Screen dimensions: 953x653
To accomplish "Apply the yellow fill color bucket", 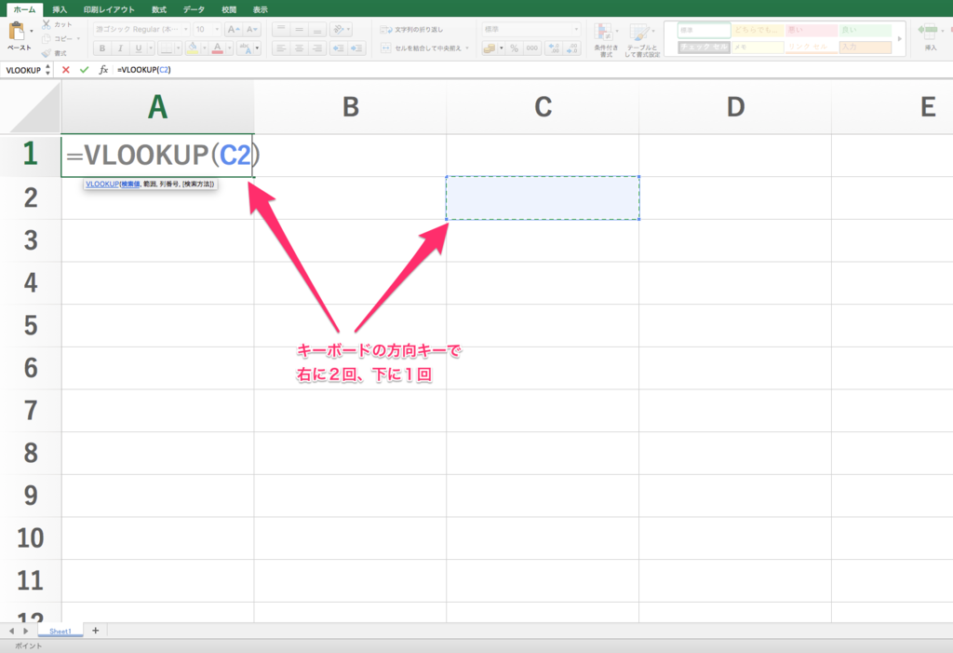I will point(193,48).
